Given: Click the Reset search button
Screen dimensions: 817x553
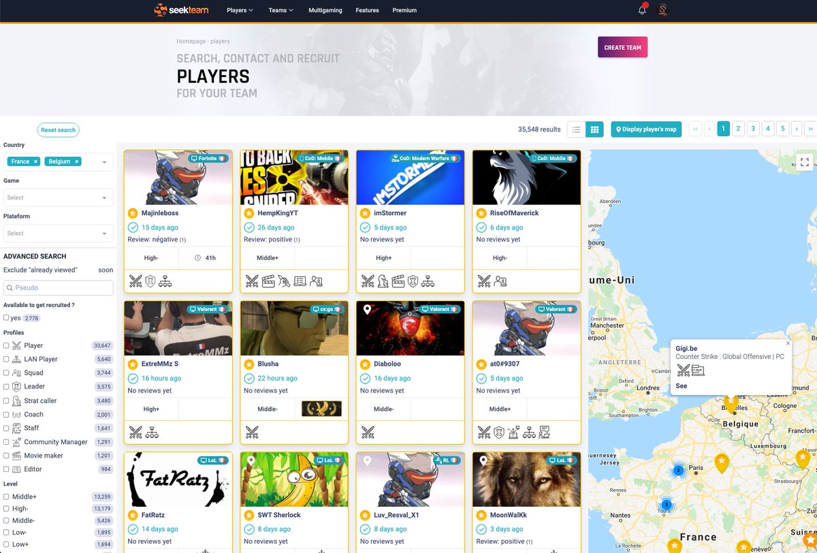Looking at the screenshot, I should click(58, 130).
